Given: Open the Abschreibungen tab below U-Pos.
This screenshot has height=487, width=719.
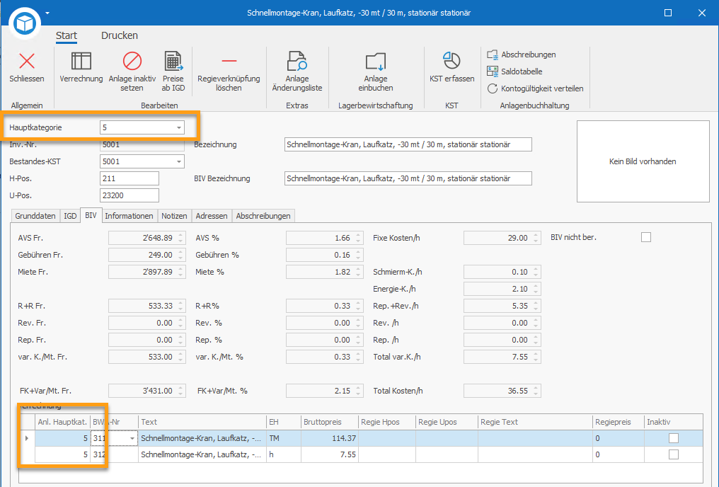Looking at the screenshot, I should [x=263, y=216].
